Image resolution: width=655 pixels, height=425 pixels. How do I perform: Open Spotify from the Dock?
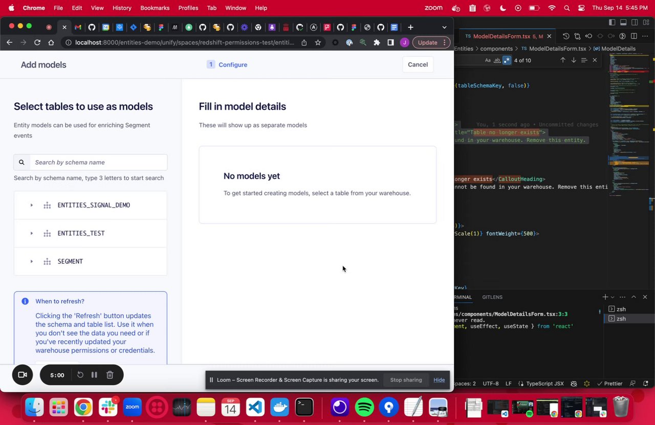point(364,408)
